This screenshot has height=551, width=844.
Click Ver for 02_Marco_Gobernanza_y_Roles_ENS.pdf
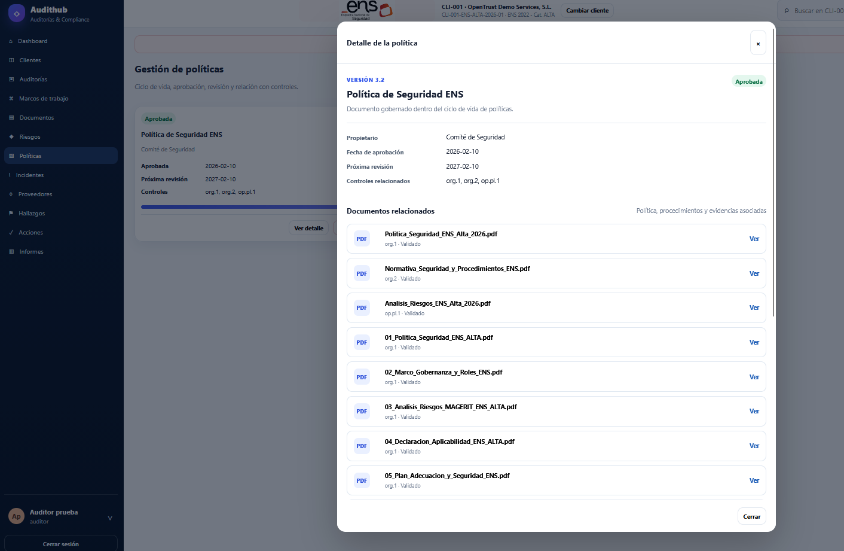pyautogui.click(x=754, y=377)
